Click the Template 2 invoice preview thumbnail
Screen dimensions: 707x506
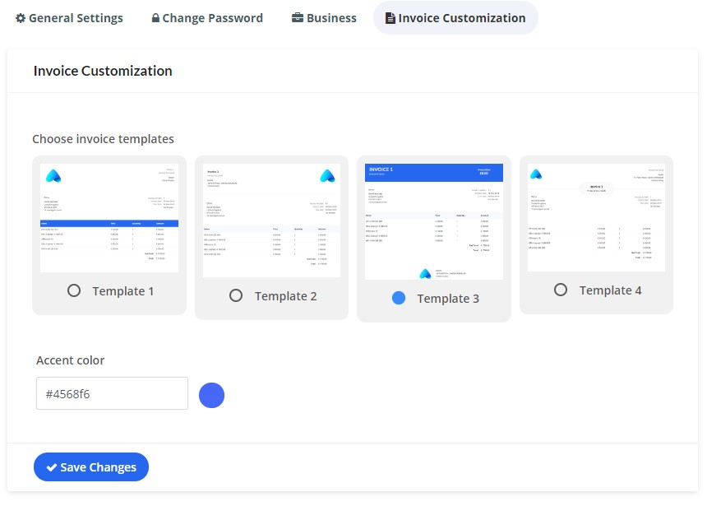click(271, 220)
